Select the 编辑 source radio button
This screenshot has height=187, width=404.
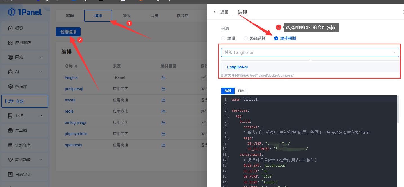click(223, 38)
